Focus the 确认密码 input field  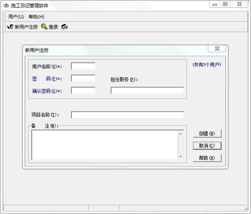(x=83, y=91)
